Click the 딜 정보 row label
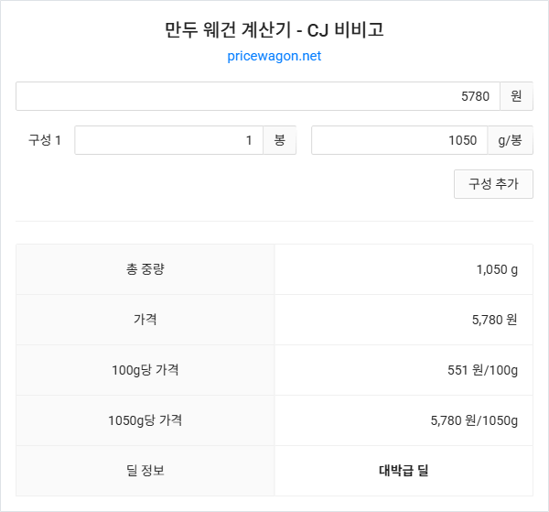The height and width of the screenshot is (512, 549). pos(145,471)
